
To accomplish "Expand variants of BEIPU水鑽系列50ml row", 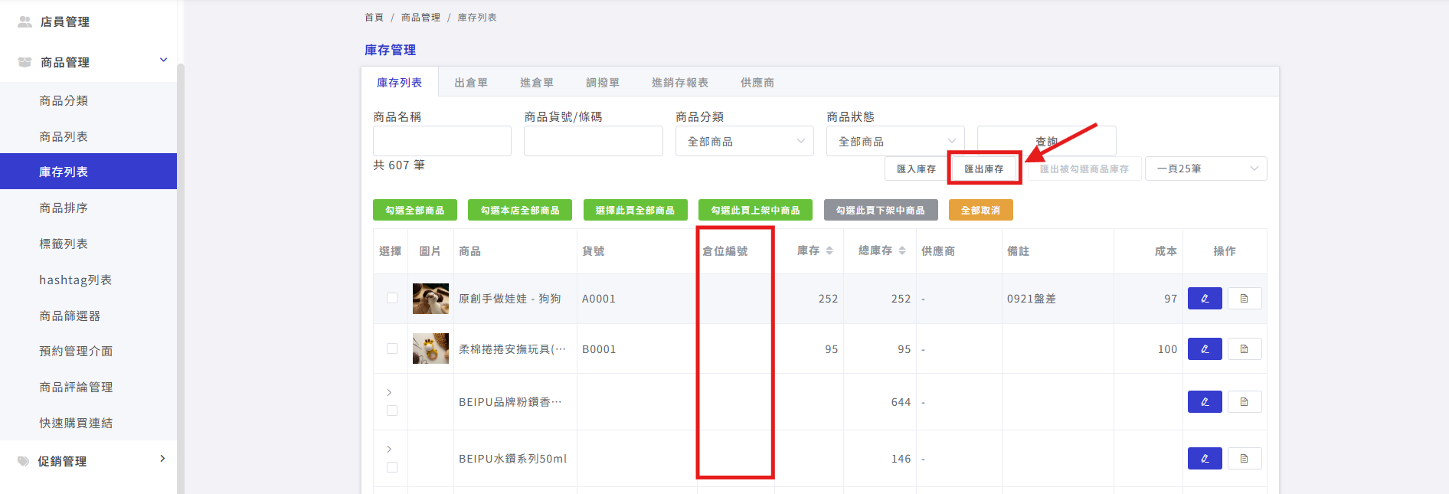I will click(389, 450).
